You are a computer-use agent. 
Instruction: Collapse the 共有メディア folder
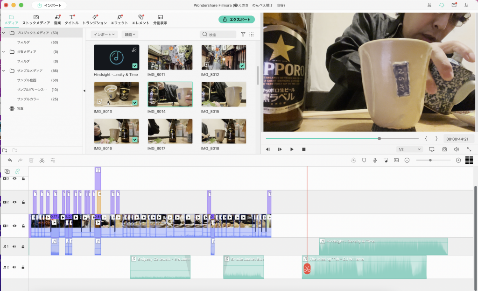[x=3, y=52]
